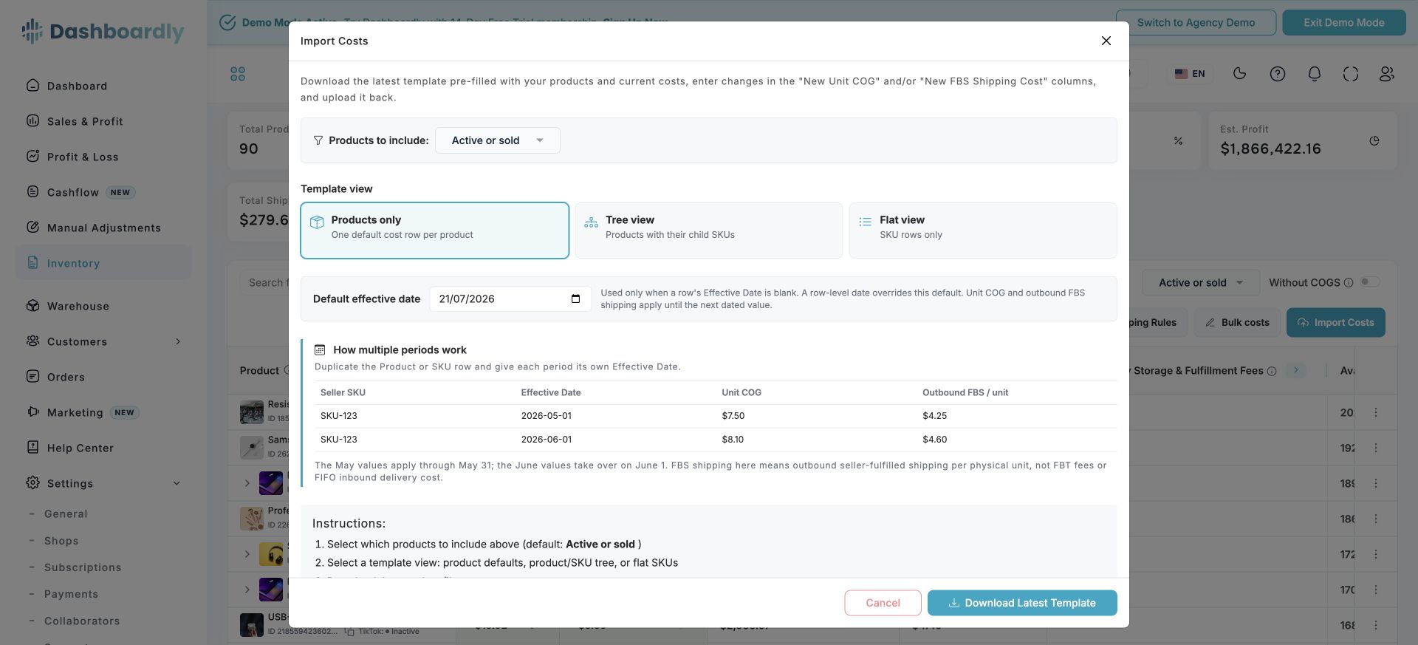Click the Default effective date field

510,298
